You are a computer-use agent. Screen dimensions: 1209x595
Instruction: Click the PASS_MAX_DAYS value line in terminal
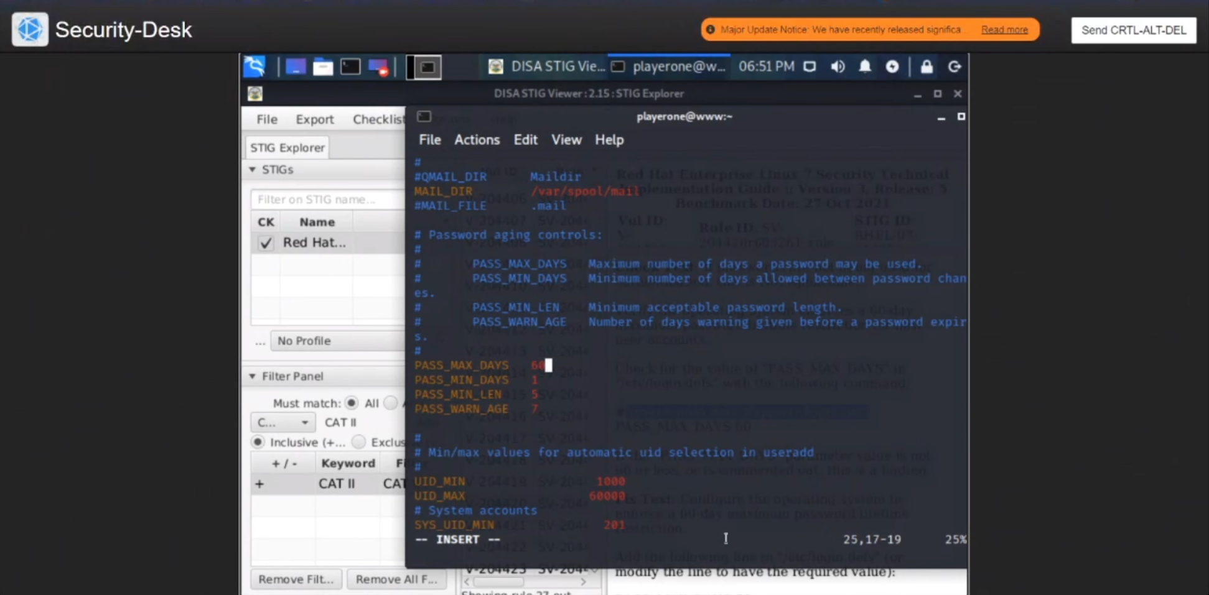[483, 366]
